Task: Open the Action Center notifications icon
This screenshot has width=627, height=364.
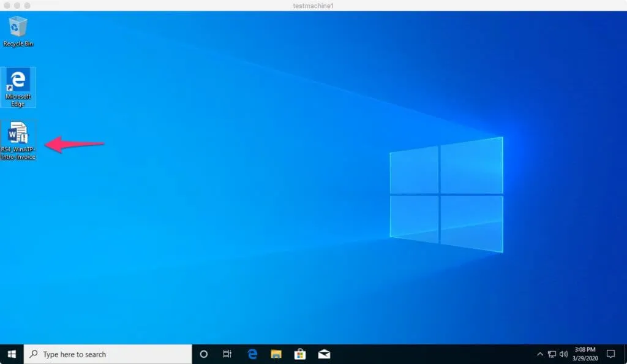Action: tap(610, 354)
